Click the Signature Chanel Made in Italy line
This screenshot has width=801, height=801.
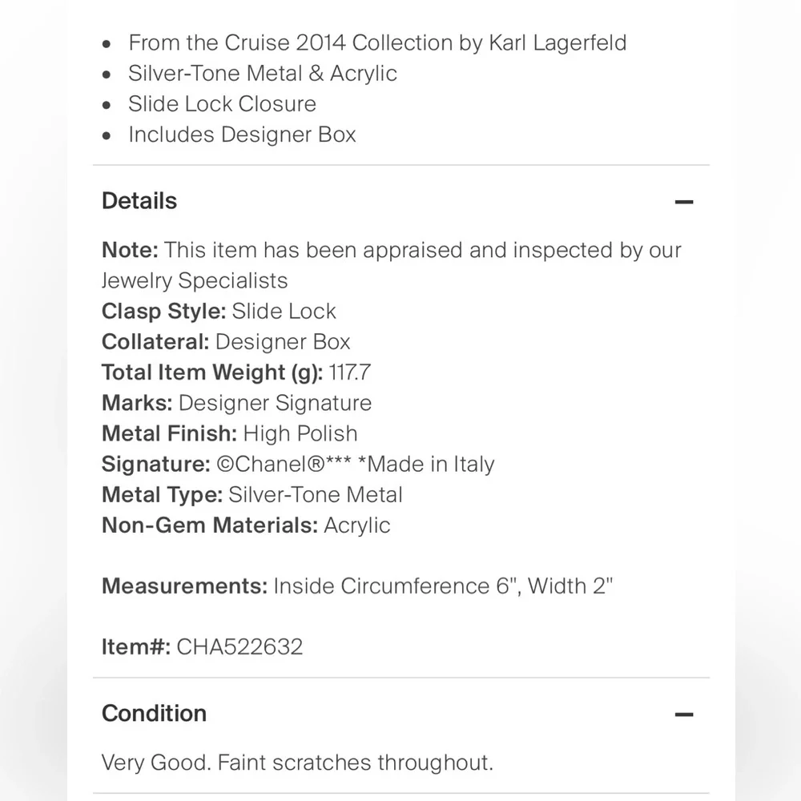click(x=298, y=464)
